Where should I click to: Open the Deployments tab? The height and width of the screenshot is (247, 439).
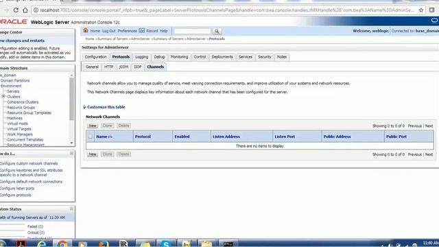pyautogui.click(x=222, y=57)
